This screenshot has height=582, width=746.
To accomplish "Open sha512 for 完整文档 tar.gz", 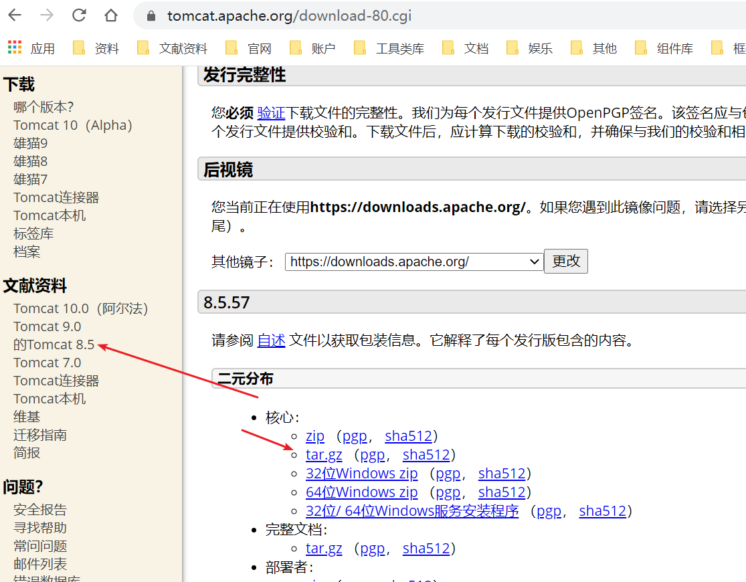I will pos(426,549).
